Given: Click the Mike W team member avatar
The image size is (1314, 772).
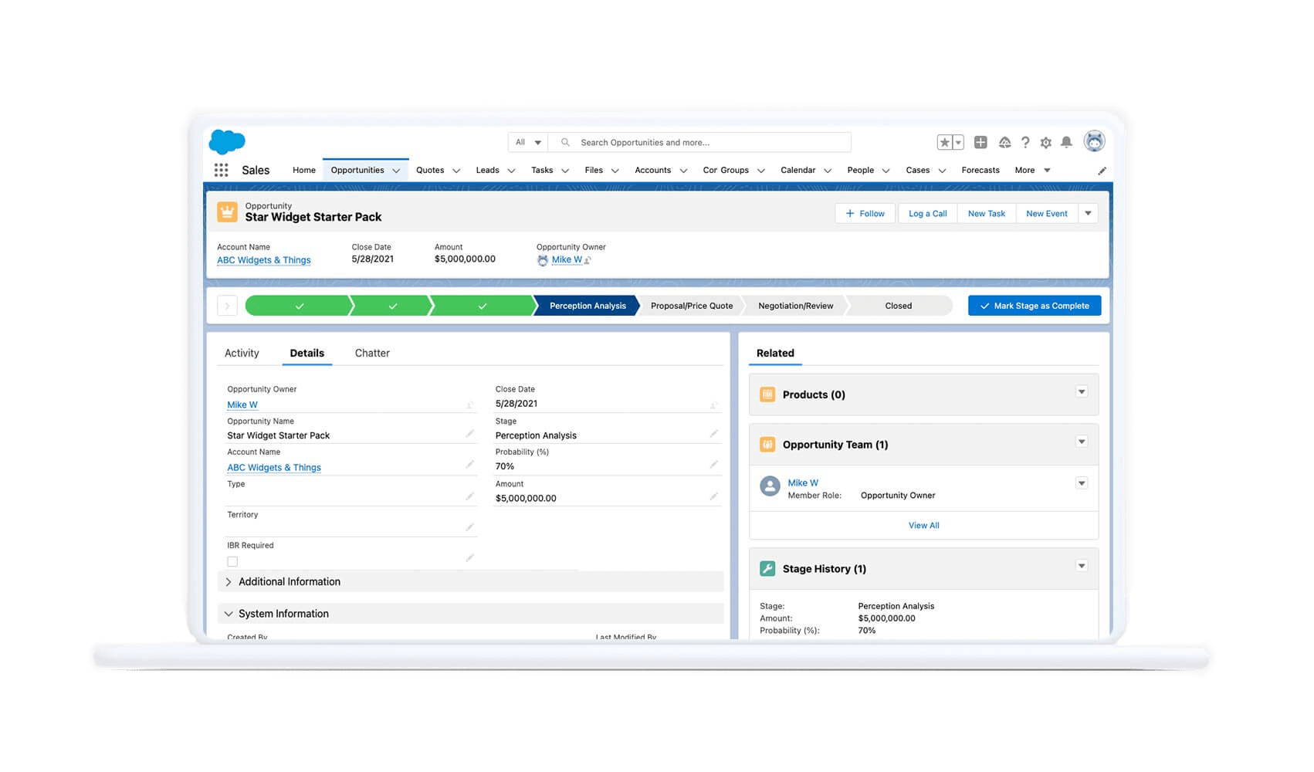Looking at the screenshot, I should 770,486.
